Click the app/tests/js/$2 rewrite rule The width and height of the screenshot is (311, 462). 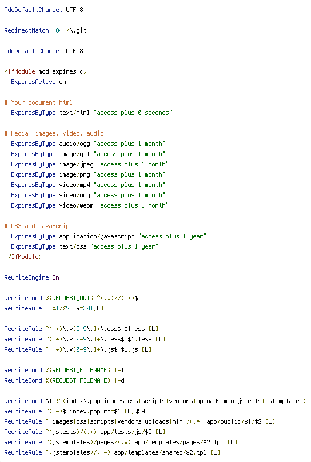(x=85, y=432)
